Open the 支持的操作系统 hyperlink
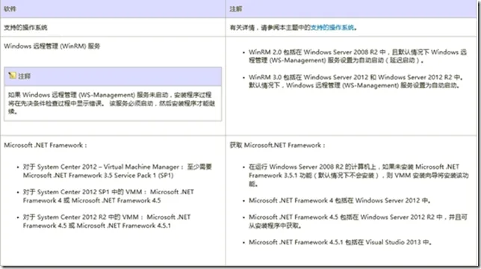 click(332, 28)
